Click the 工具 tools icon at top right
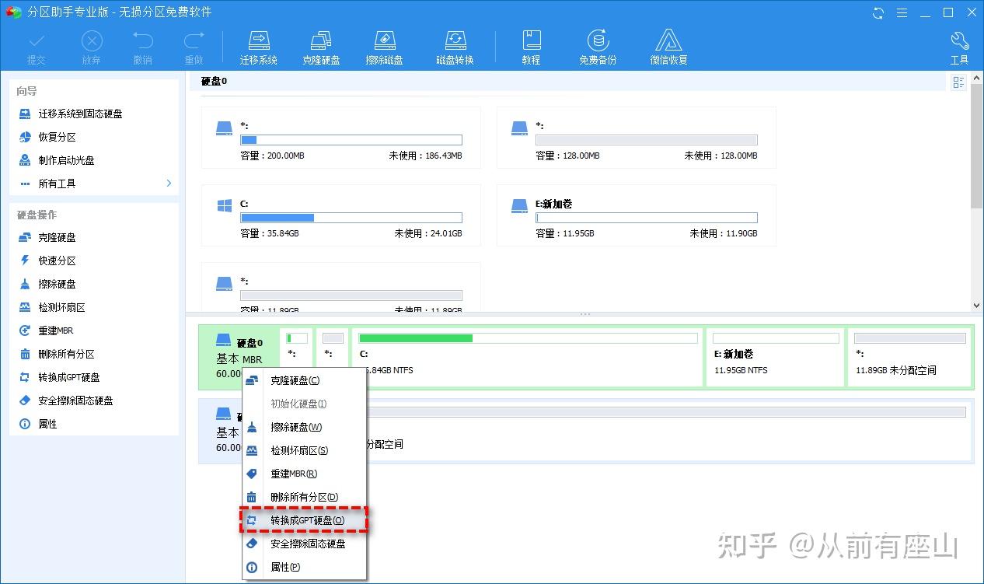 pyautogui.click(x=960, y=45)
